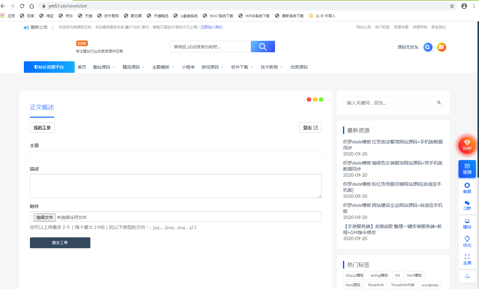Click the green dot in the card header
The width and height of the screenshot is (479, 289).
tap(321, 100)
